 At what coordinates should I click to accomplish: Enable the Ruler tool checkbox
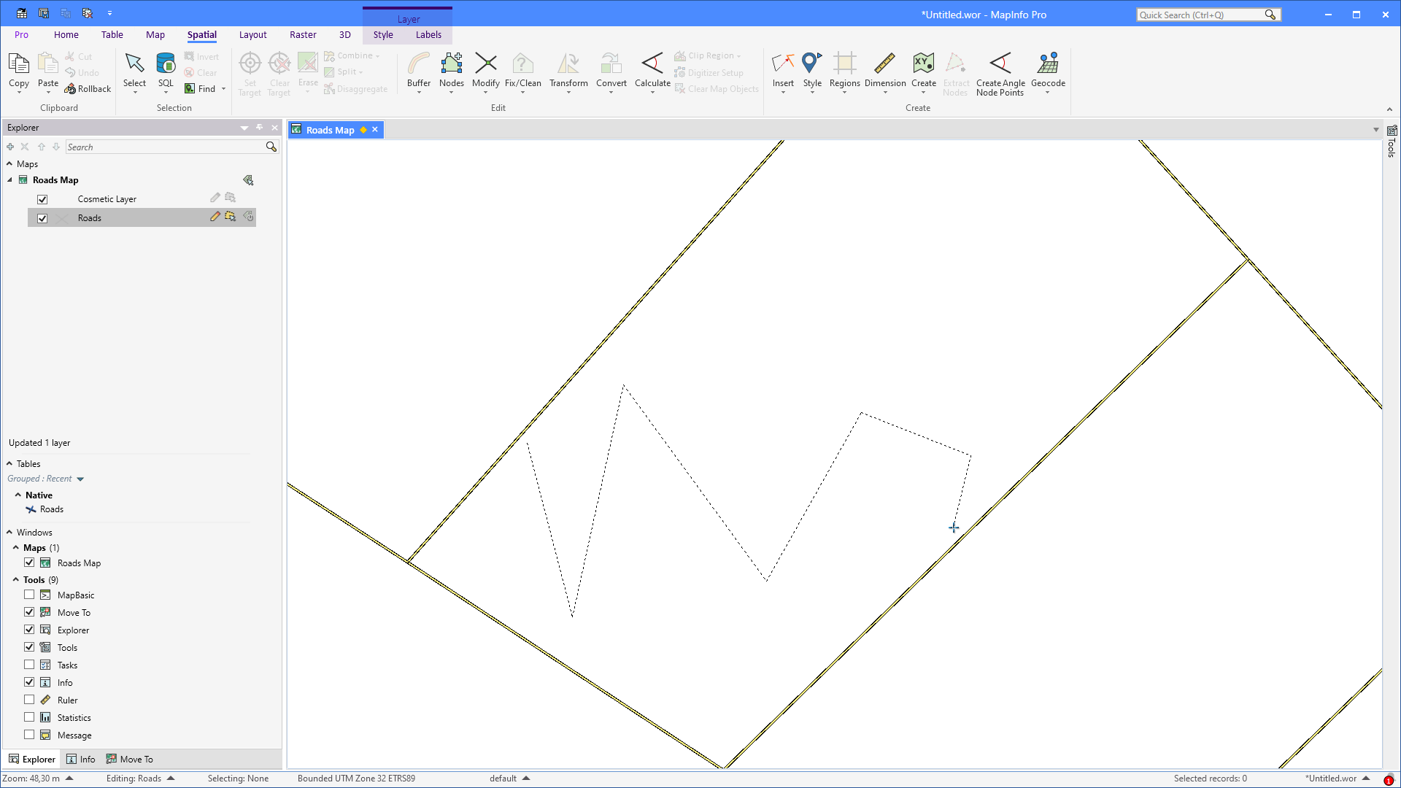tap(29, 699)
